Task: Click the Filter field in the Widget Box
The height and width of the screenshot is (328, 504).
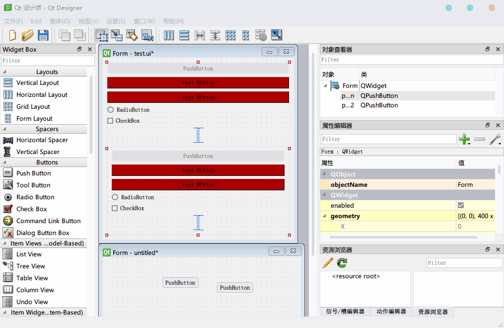Action: point(47,60)
